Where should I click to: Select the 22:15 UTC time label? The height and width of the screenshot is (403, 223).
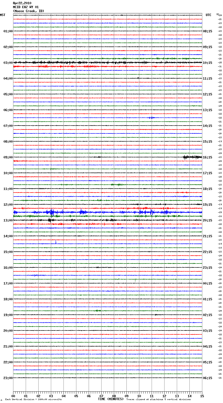tap(208, 252)
